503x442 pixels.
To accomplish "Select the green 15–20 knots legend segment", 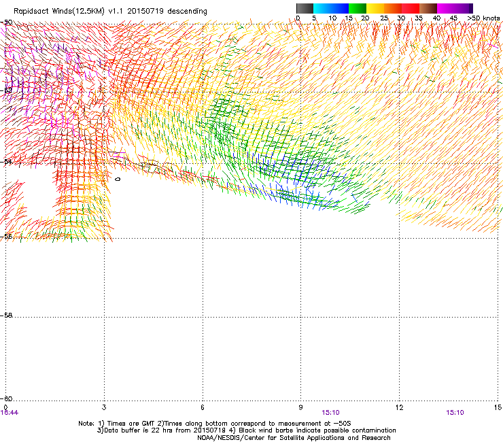I will [358, 8].
